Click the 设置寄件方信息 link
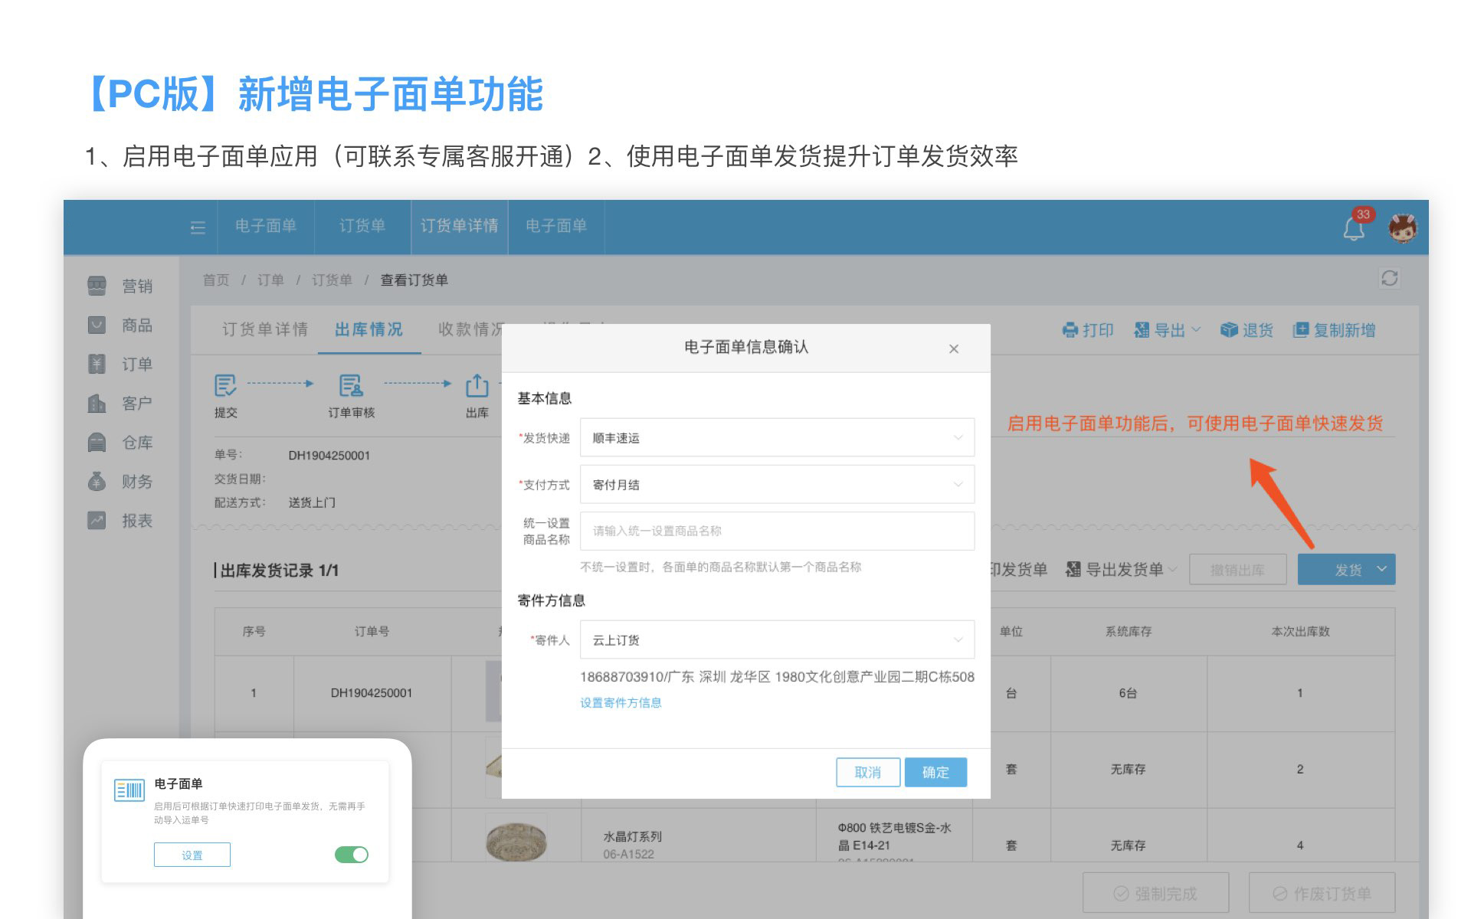1471x919 pixels. tap(621, 703)
